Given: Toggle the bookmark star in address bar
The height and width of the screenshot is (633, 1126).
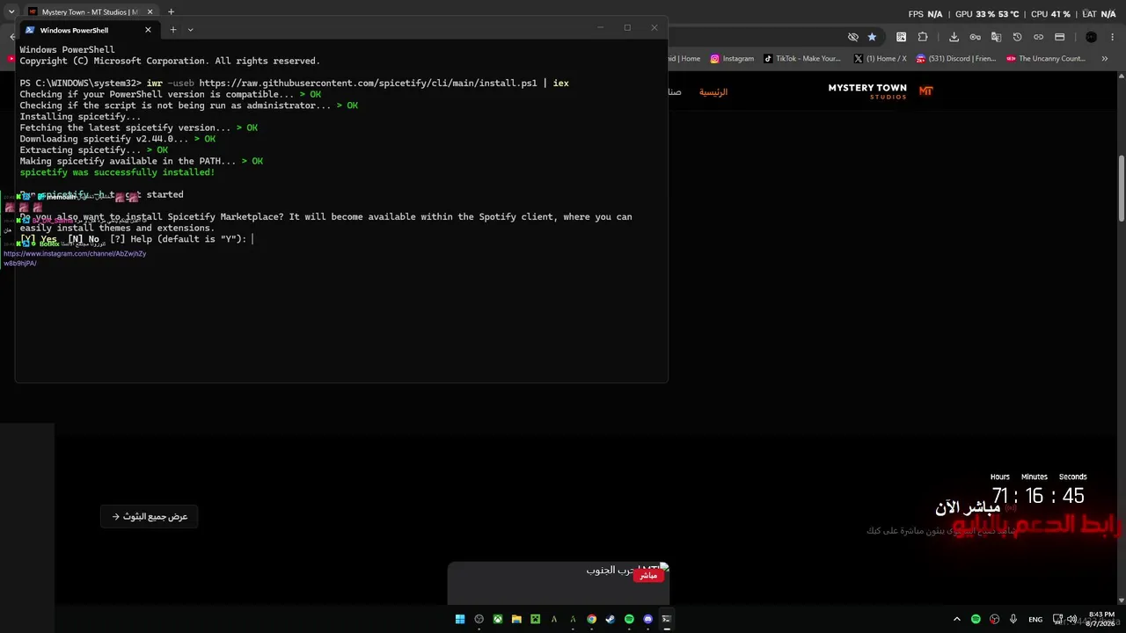Looking at the screenshot, I should 872,37.
